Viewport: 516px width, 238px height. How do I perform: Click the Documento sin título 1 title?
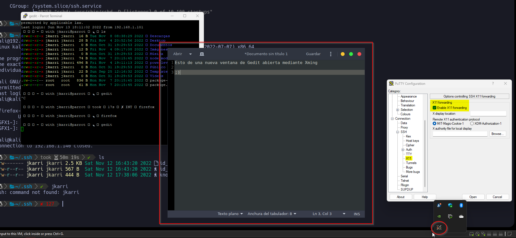click(266, 54)
